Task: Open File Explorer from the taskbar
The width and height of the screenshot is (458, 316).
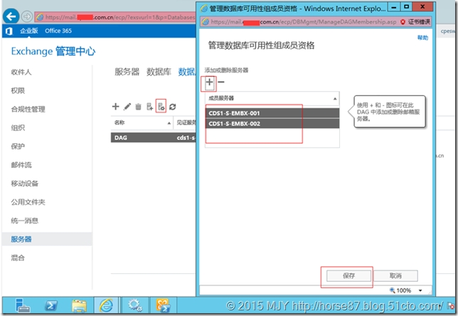Action: 79,305
